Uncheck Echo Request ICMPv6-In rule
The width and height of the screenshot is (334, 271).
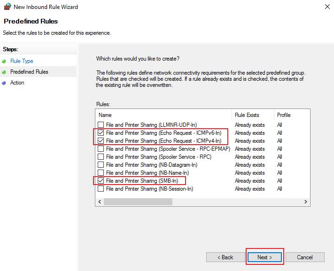101,133
